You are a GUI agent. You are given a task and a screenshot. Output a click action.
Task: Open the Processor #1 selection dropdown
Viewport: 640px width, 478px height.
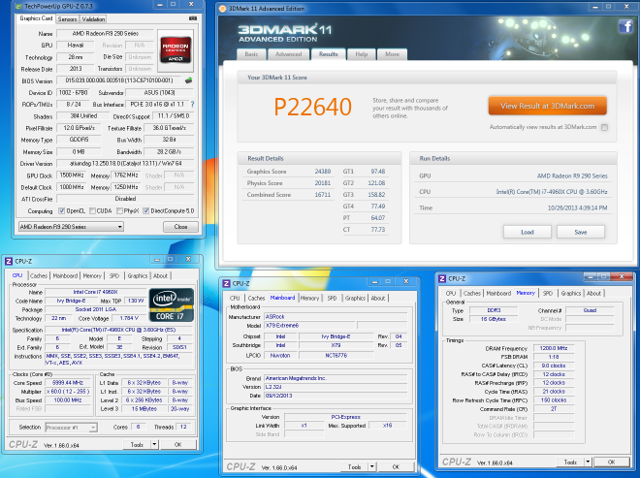click(72, 428)
